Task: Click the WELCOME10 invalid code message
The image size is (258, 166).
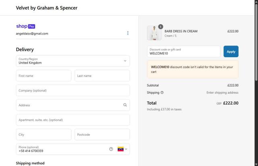Action: (x=193, y=69)
